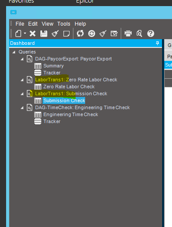Click the New document toolbar icon
The height and width of the screenshot is (227, 172).
click(18, 33)
